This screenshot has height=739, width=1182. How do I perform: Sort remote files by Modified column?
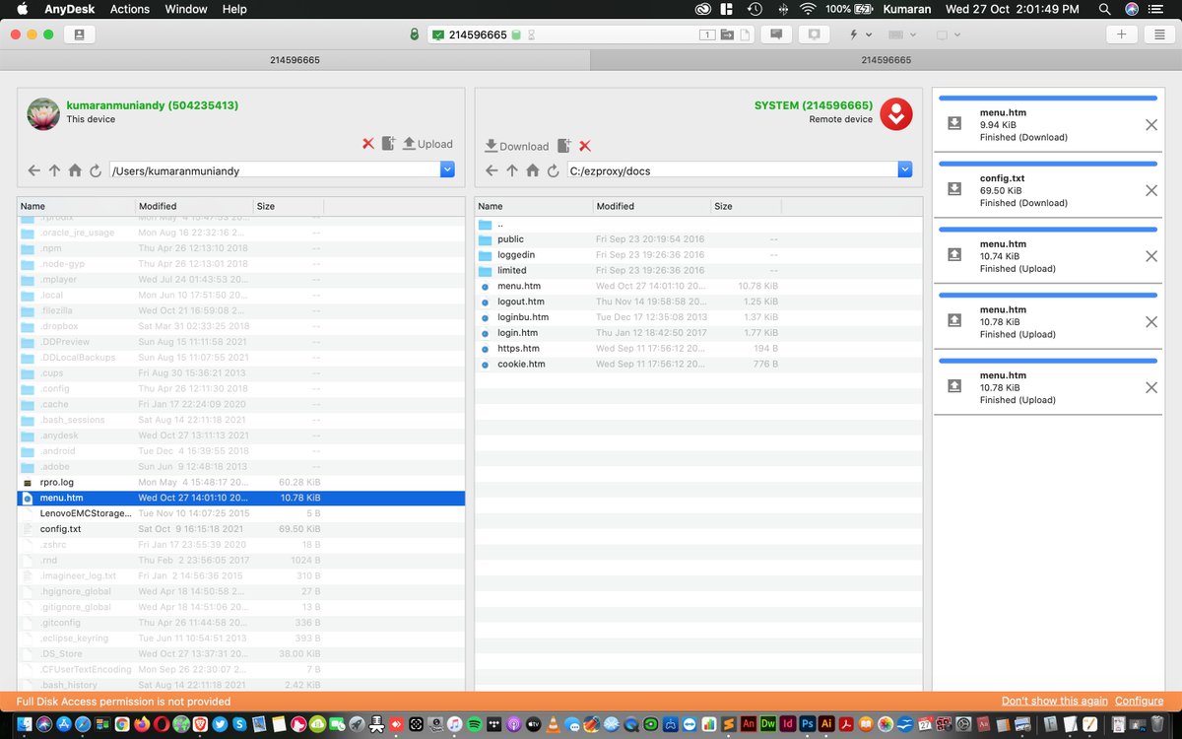pos(651,206)
